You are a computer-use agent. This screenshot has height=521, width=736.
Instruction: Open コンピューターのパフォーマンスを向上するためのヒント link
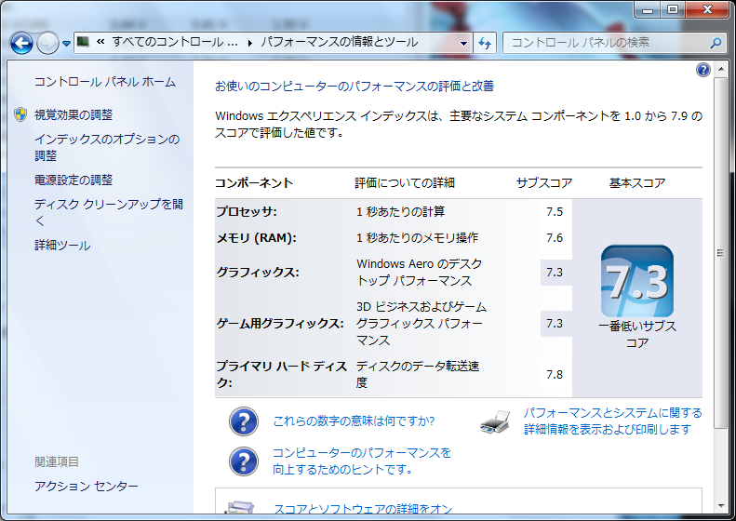click(x=362, y=461)
